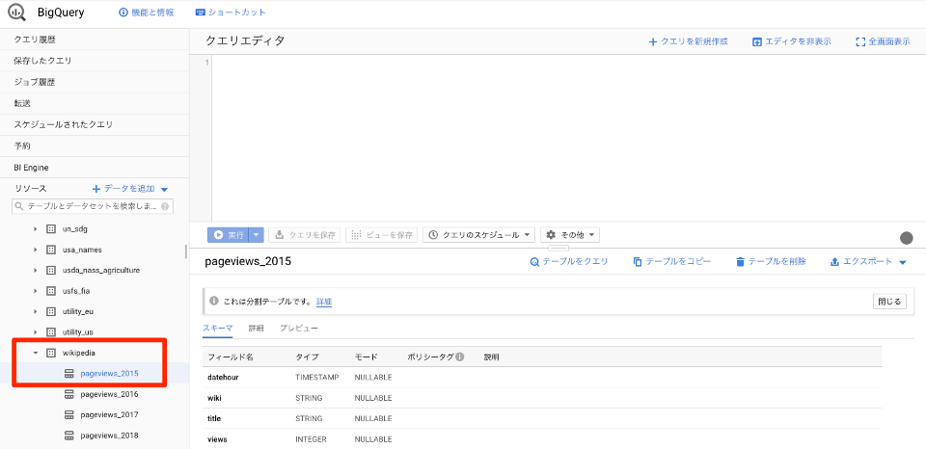The width and height of the screenshot is (926, 449).
Task: Click the pageviews_2016 table icon
Action: (x=69, y=394)
